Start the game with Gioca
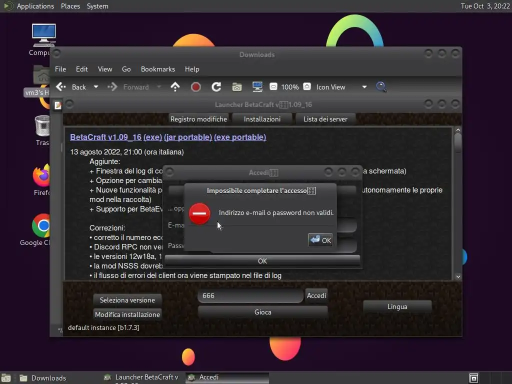The image size is (512, 384). (x=263, y=312)
